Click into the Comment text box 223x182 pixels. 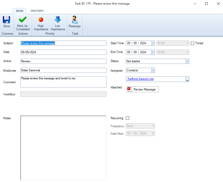point(63,82)
